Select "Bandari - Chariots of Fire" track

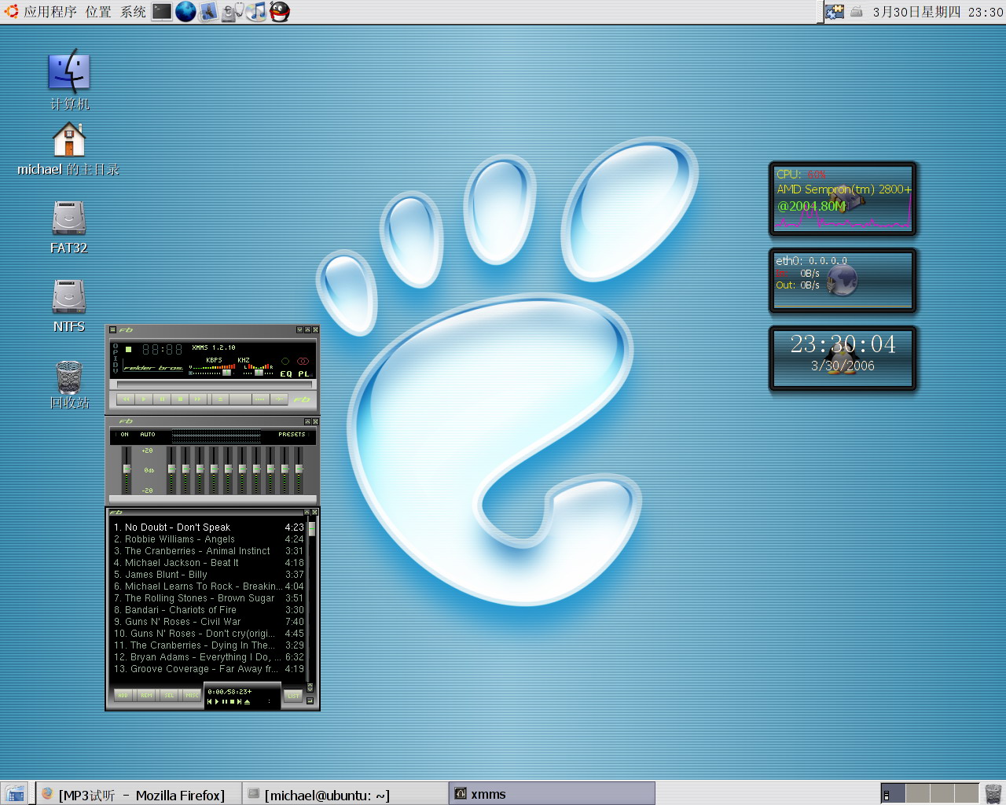pyautogui.click(x=208, y=610)
